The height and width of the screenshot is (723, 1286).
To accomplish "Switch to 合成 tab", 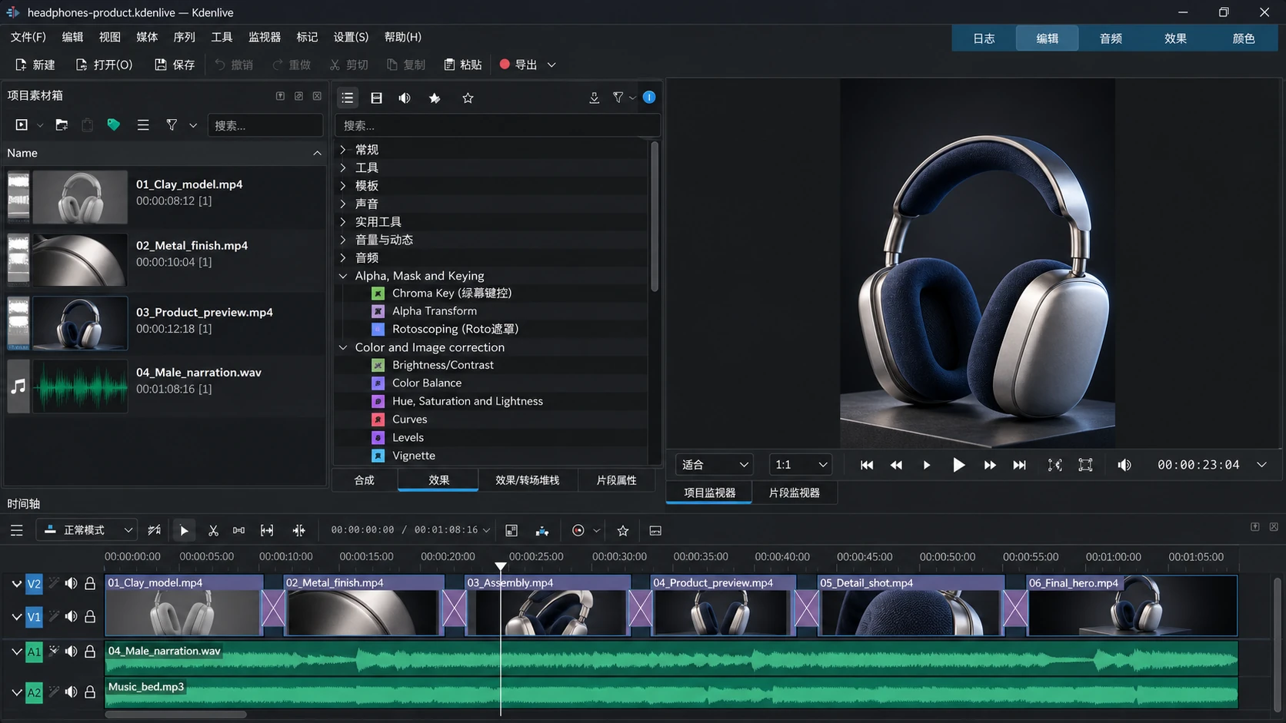I will [365, 480].
